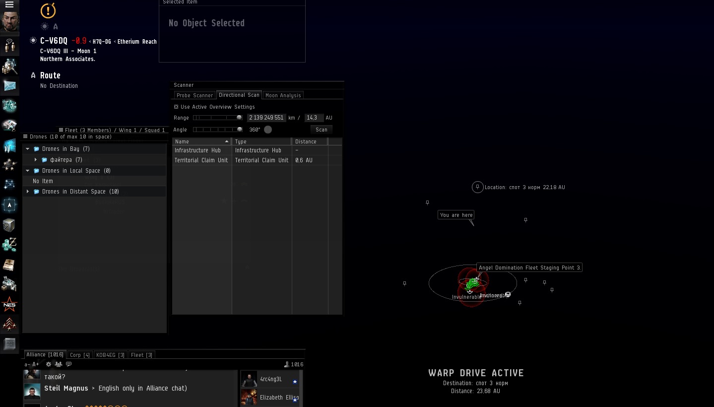Click the C-V6DQ system name
This screenshot has width=714, height=407.
coord(54,41)
